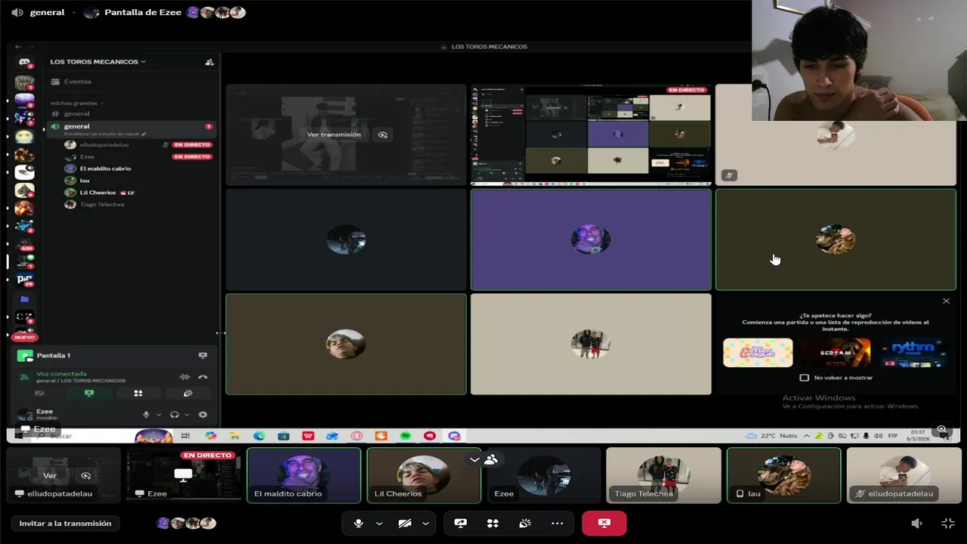
Task: Launch the rythm activity thumbnail
Action: [913, 353]
